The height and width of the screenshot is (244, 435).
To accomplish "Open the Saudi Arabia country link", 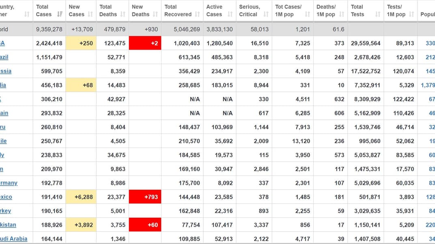I will [13, 239].
